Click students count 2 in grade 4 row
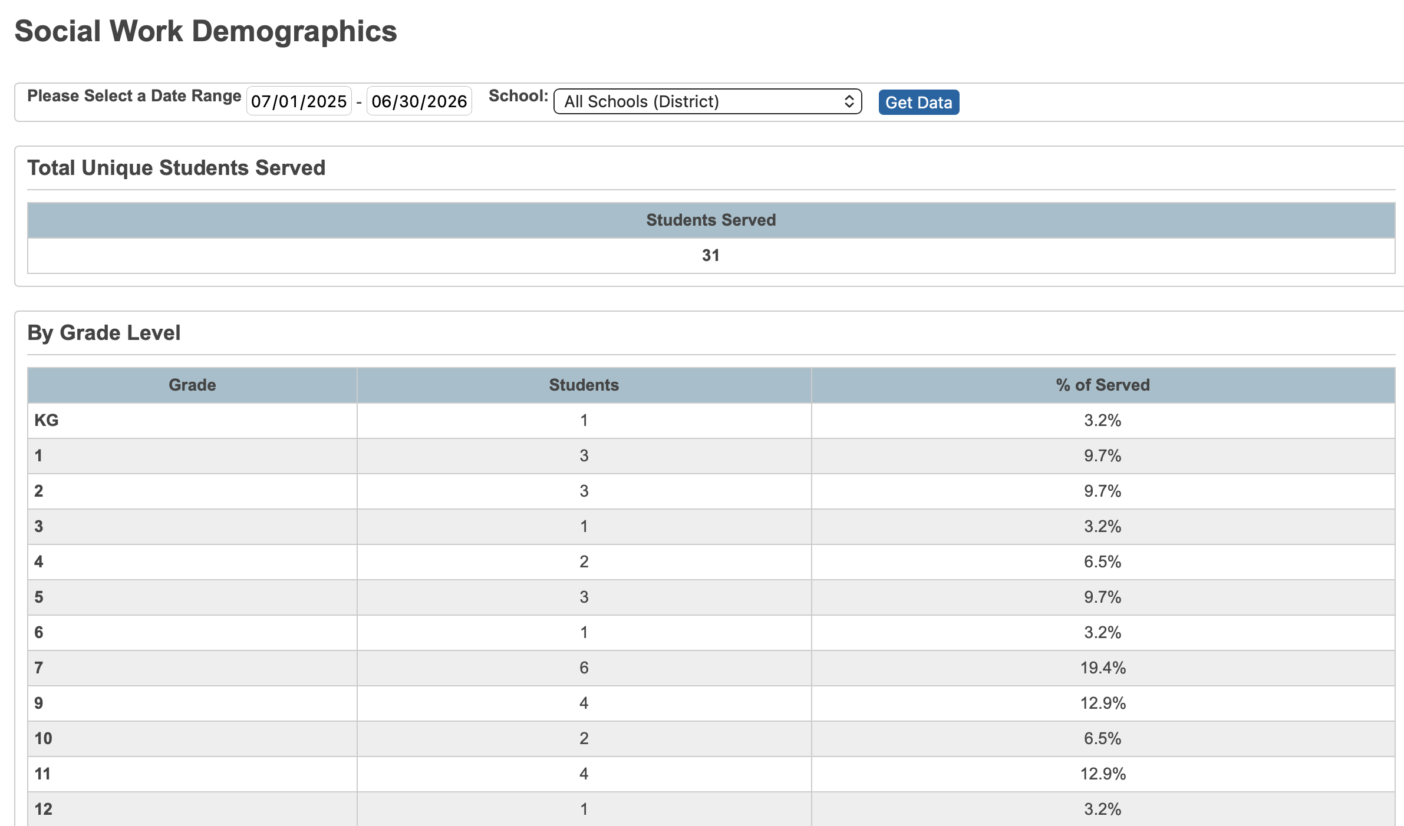This screenshot has width=1404, height=826. point(584,561)
